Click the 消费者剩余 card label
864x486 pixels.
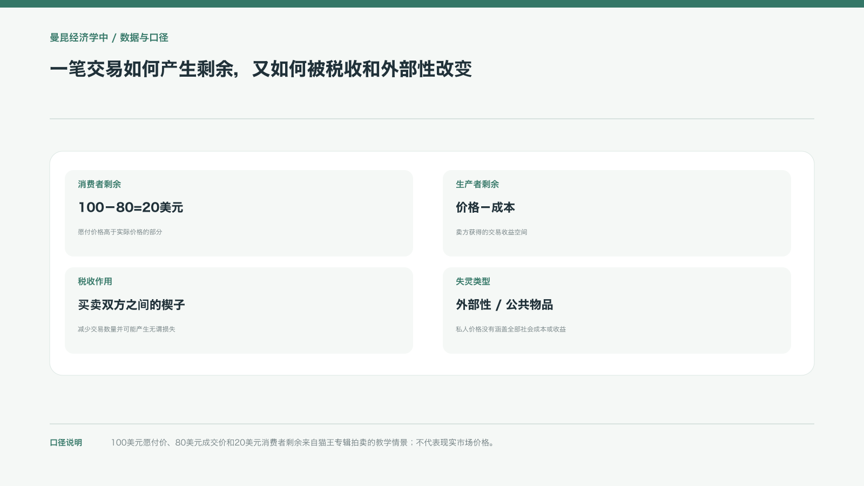tap(99, 184)
